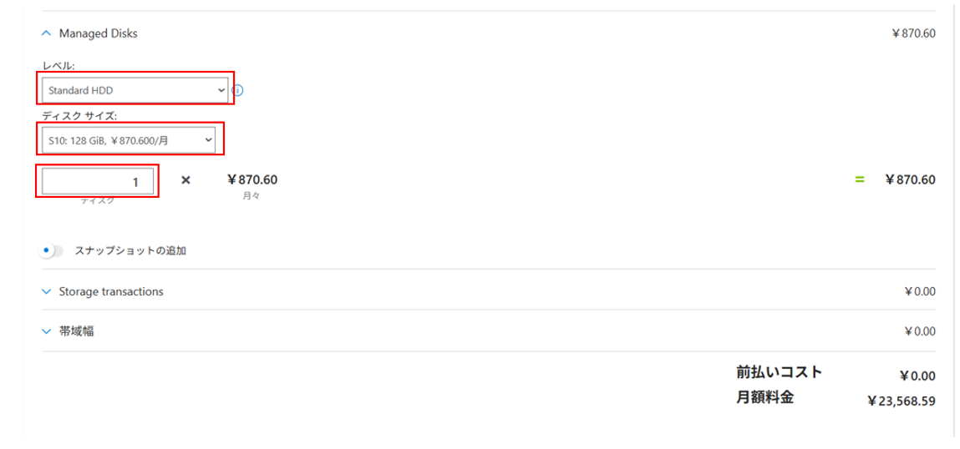Click the ￥870.60 result after equals sign
This screenshot has width=960, height=449.
[x=910, y=179]
